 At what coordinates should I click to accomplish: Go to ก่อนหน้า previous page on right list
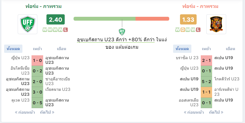click(x=194, y=112)
